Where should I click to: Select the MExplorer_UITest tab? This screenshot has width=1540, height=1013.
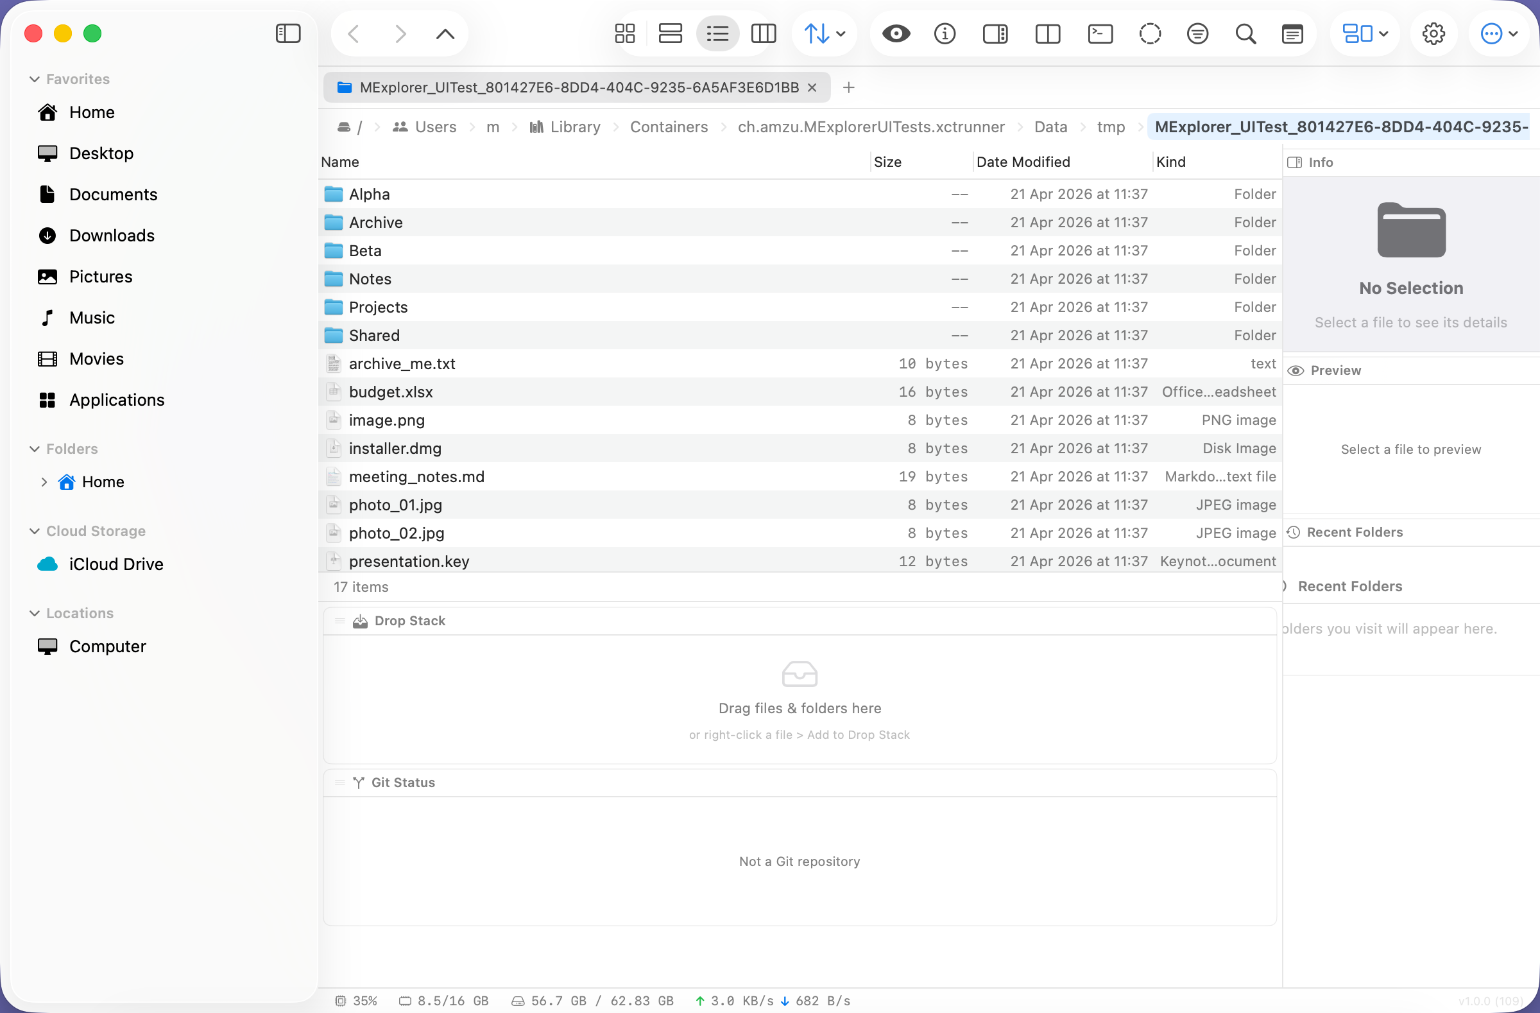(576, 87)
